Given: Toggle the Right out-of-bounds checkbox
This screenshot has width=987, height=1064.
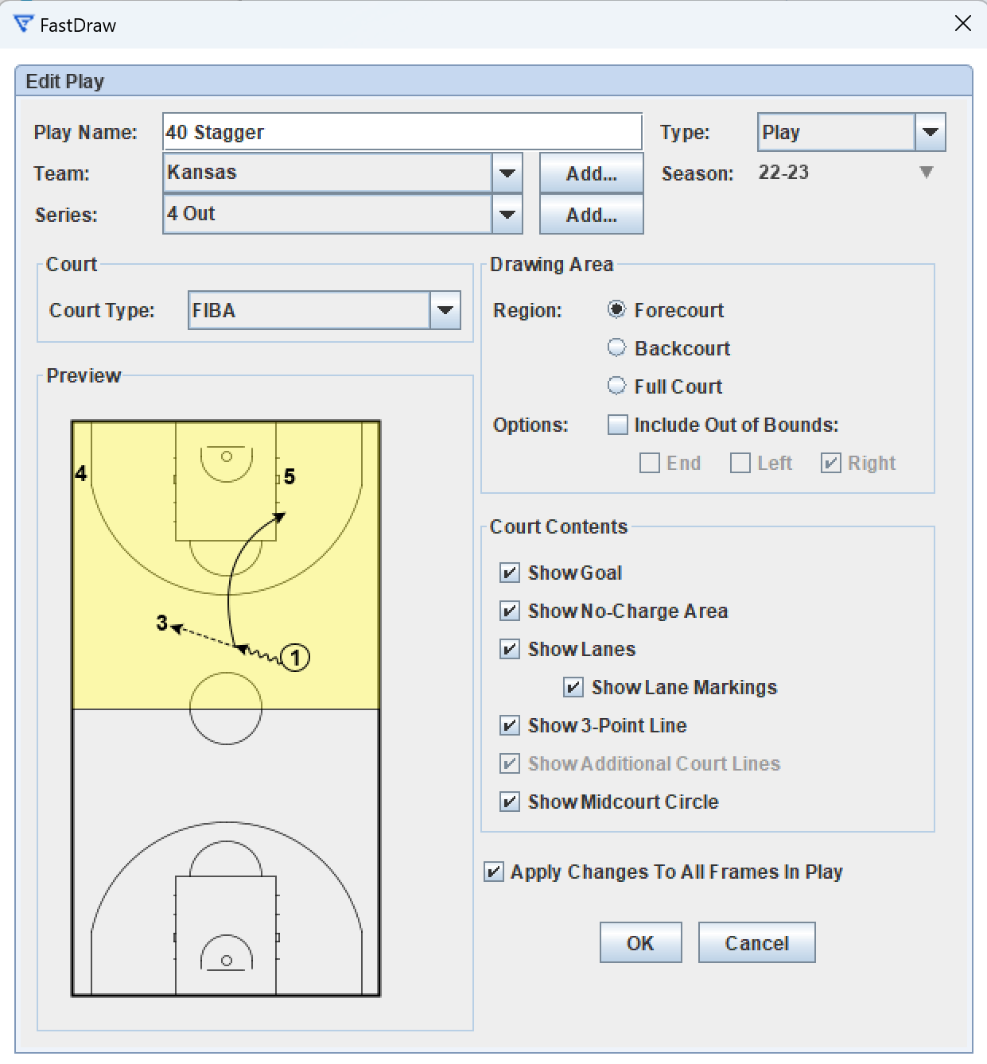Looking at the screenshot, I should [x=831, y=463].
